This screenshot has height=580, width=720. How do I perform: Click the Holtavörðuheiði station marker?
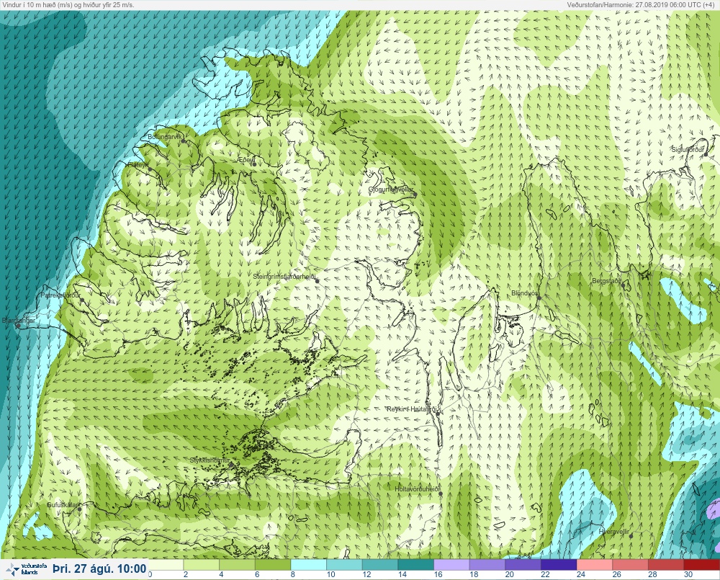pos(441,494)
